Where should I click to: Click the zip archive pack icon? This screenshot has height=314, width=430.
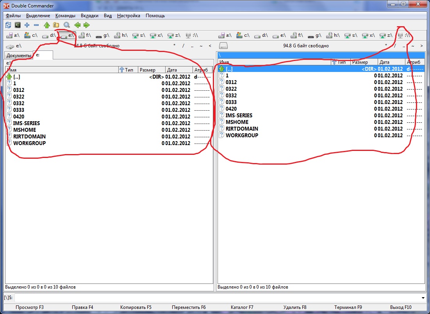(x=56, y=25)
